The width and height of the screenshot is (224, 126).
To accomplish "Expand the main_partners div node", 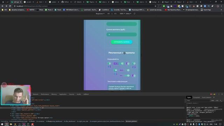I will coord(12,108).
